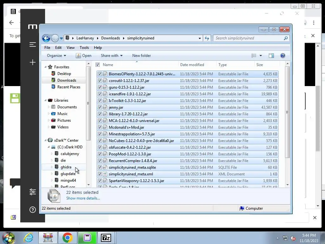
Task: Open 7-Zip from taskbar
Action: coord(106,238)
